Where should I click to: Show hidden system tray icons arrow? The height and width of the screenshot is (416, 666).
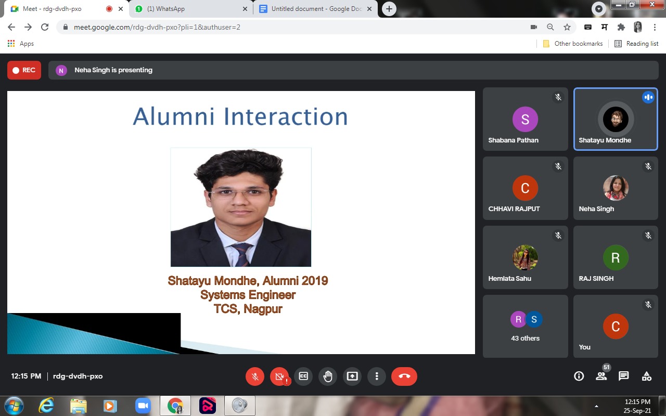(596, 406)
